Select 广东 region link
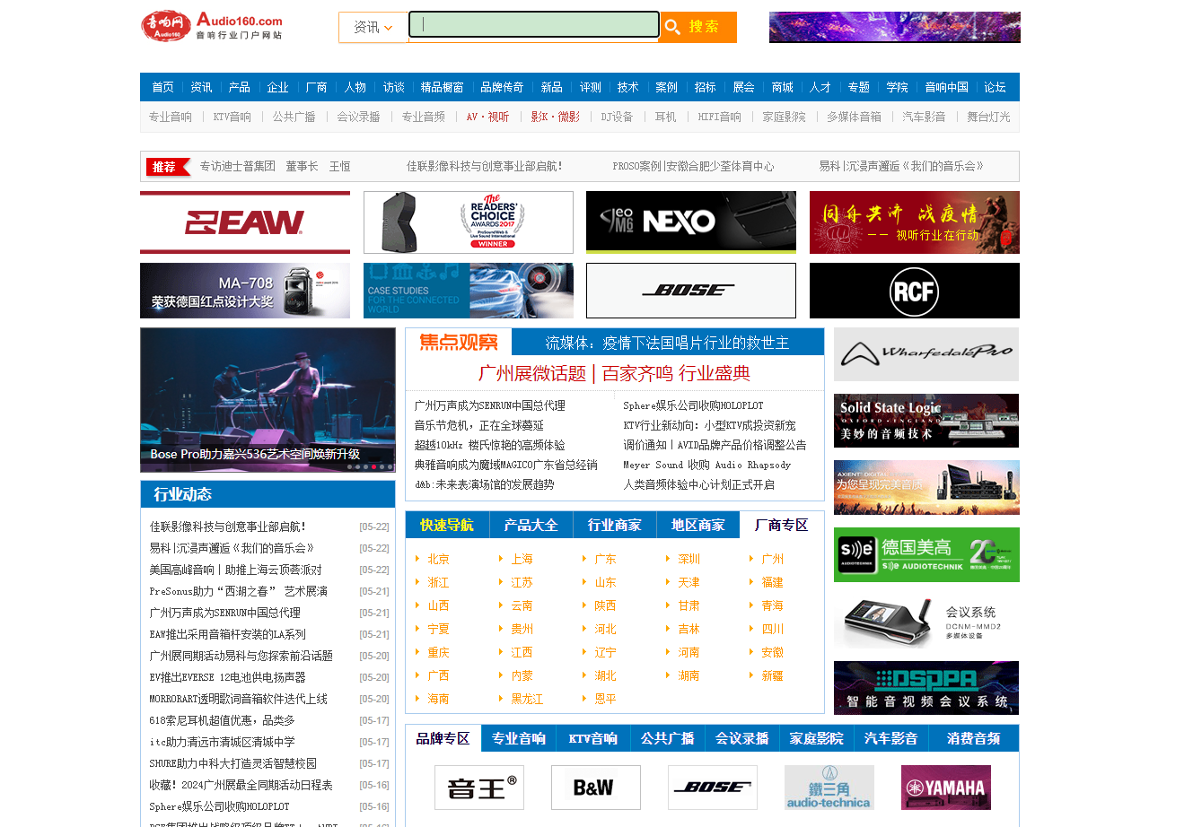Image resolution: width=1193 pixels, height=827 pixels. [605, 559]
